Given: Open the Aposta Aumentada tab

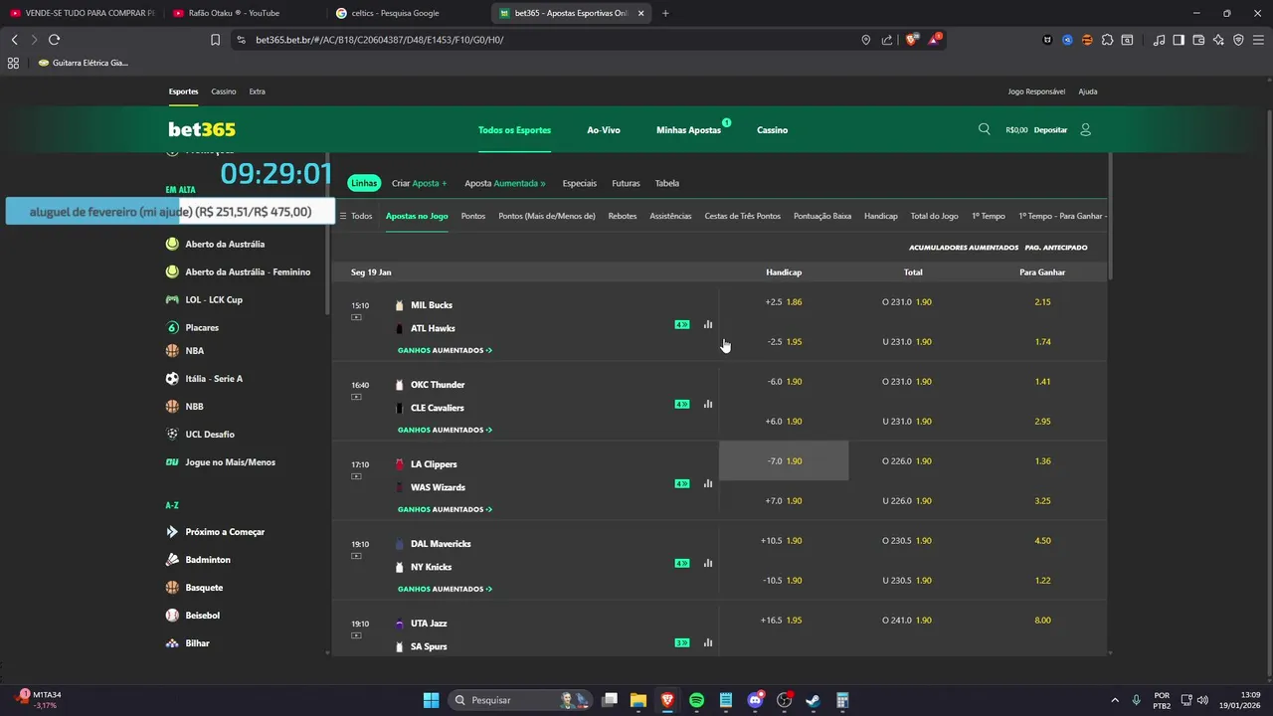Looking at the screenshot, I should click(x=505, y=183).
